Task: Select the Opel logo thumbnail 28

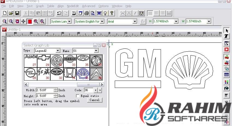Action: point(31,74)
